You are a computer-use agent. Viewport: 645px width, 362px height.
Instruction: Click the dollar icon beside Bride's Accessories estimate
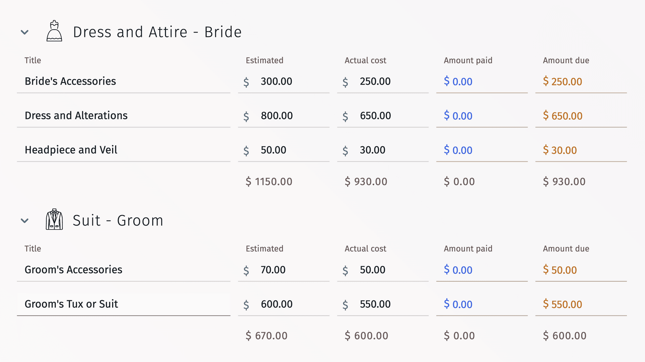pyautogui.click(x=246, y=82)
